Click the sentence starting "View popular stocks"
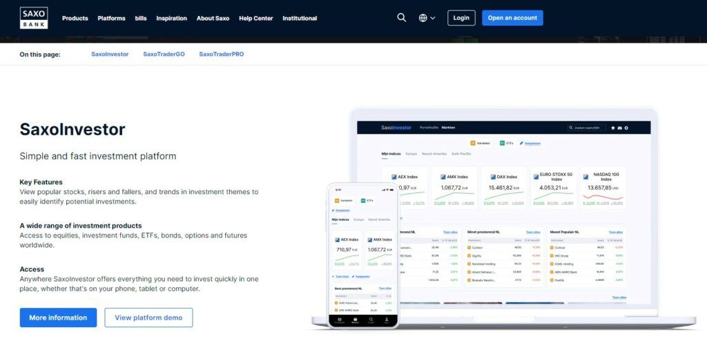Image resolution: width=707 pixels, height=352 pixels. [139, 197]
